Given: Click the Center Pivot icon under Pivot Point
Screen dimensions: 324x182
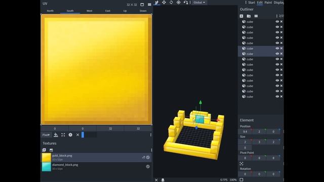Looking at the screenshot, I should tap(241, 164).
